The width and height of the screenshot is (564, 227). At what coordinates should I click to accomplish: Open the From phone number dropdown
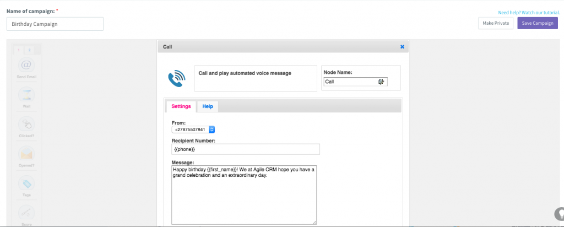(193, 129)
